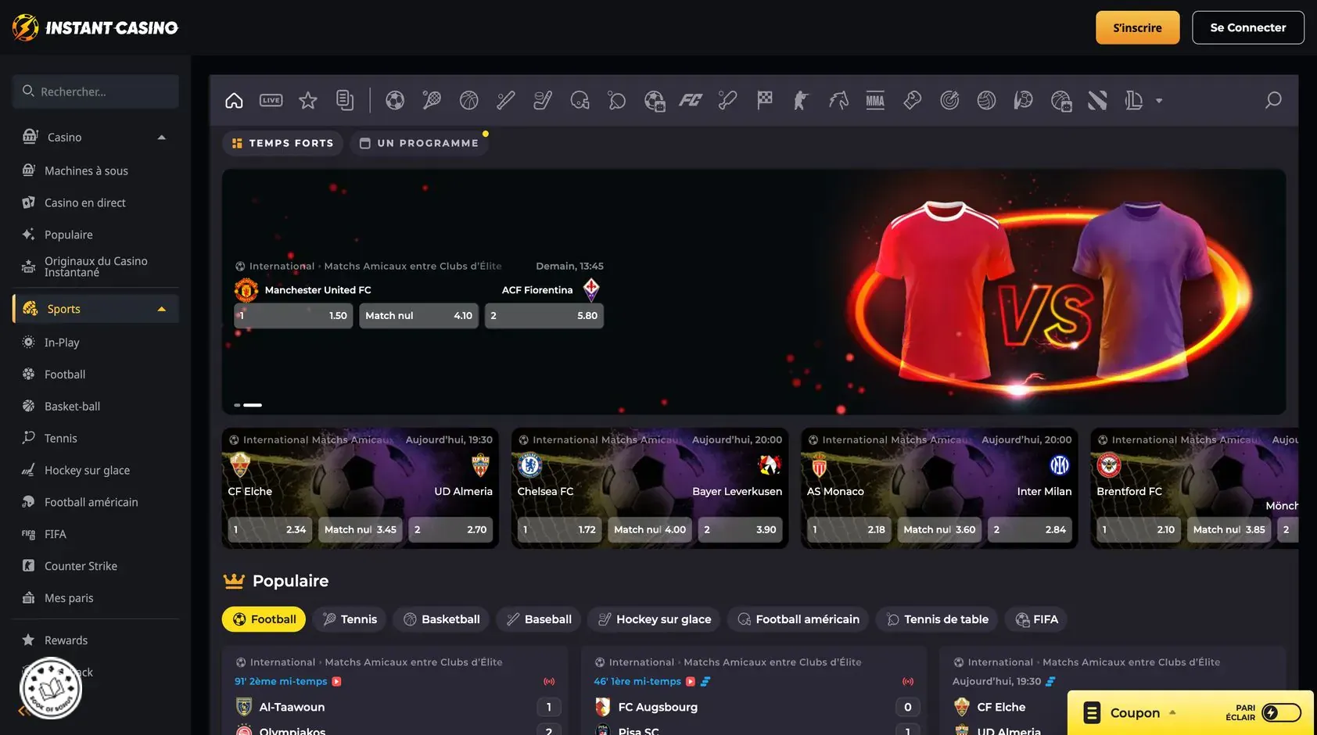
Task: Open FC Augsbourg live match row
Action: coord(756,707)
